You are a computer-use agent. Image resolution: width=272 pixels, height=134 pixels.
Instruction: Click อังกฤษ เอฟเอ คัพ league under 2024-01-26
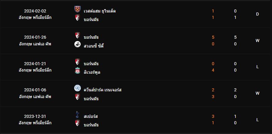click(x=35, y=44)
